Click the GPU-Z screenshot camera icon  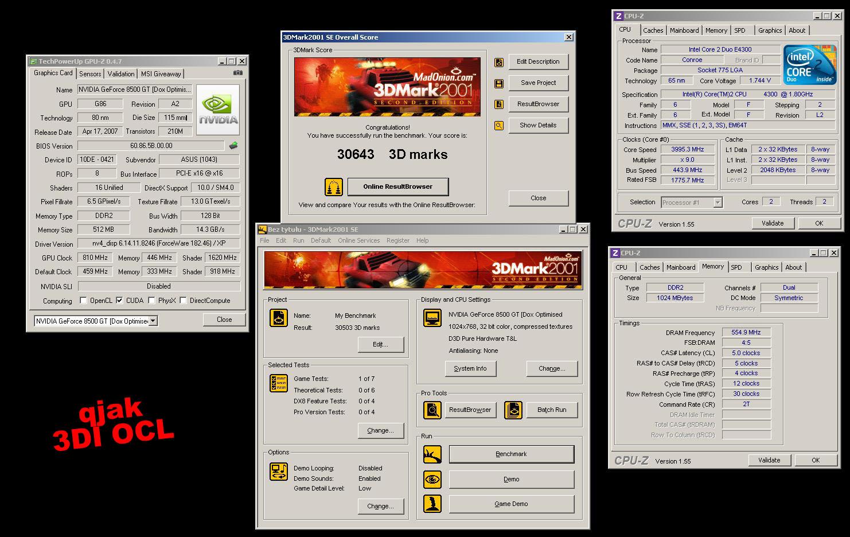238,73
